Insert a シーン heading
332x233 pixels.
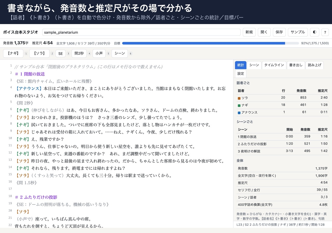[x=120, y=53]
